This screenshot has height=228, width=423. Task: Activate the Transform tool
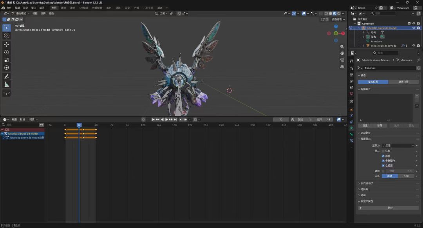tap(7, 68)
